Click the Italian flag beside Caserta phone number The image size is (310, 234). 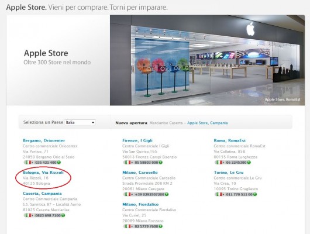click(28, 215)
